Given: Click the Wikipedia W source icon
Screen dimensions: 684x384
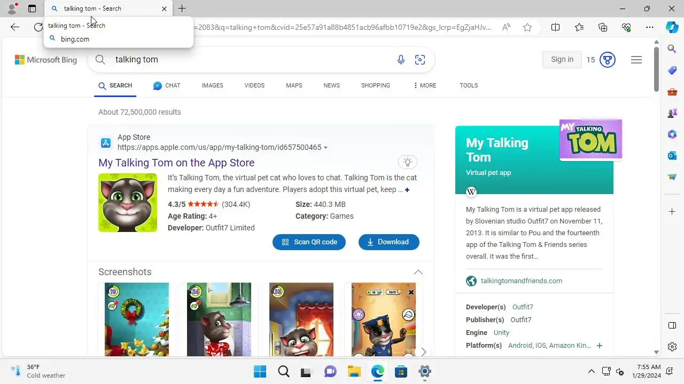Looking at the screenshot, I should 471,192.
